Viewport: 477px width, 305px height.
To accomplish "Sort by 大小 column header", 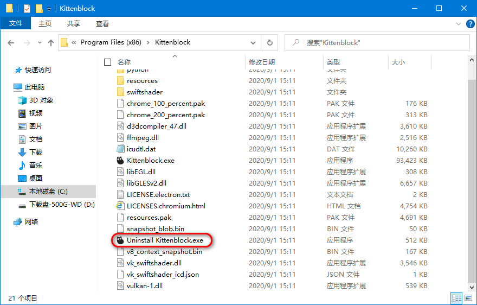I will (398, 62).
